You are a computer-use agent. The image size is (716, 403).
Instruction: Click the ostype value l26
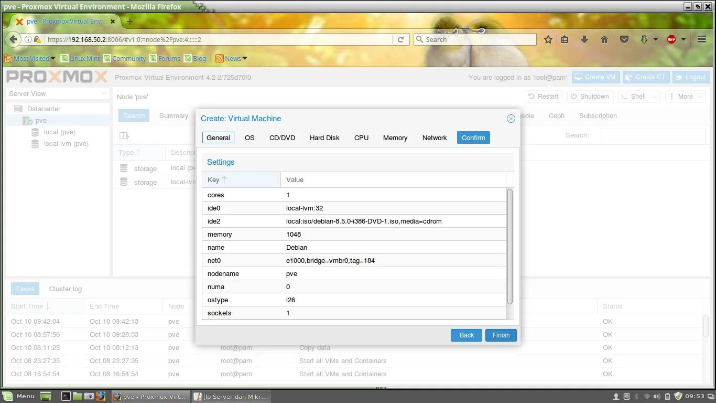(290, 300)
